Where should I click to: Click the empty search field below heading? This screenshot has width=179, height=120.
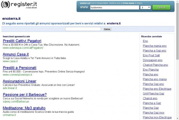(83, 29)
